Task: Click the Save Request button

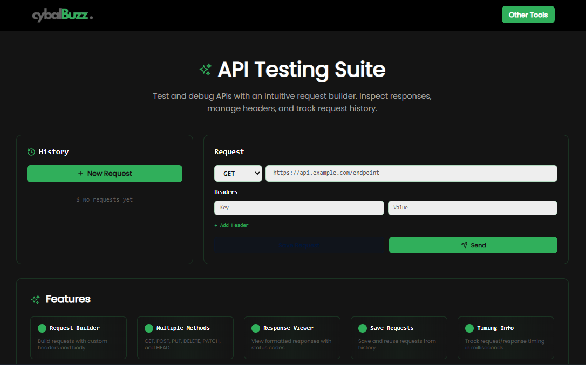Action: tap(299, 245)
